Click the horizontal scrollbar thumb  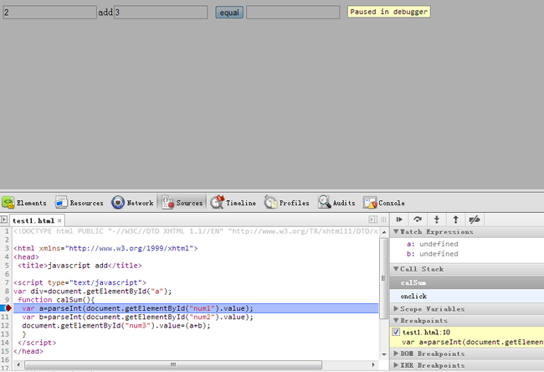pos(173,364)
